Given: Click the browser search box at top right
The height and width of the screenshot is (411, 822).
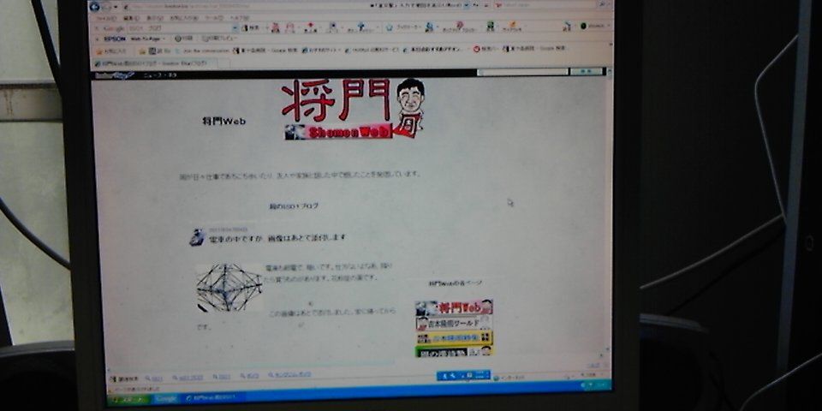Looking at the screenshot, I should pyautogui.click(x=545, y=5).
